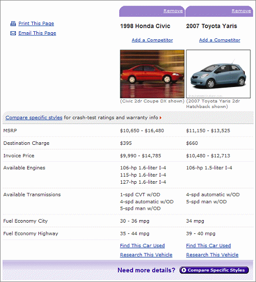
Task: Research This Vehicle for Toyota Yaris
Action: (212, 255)
